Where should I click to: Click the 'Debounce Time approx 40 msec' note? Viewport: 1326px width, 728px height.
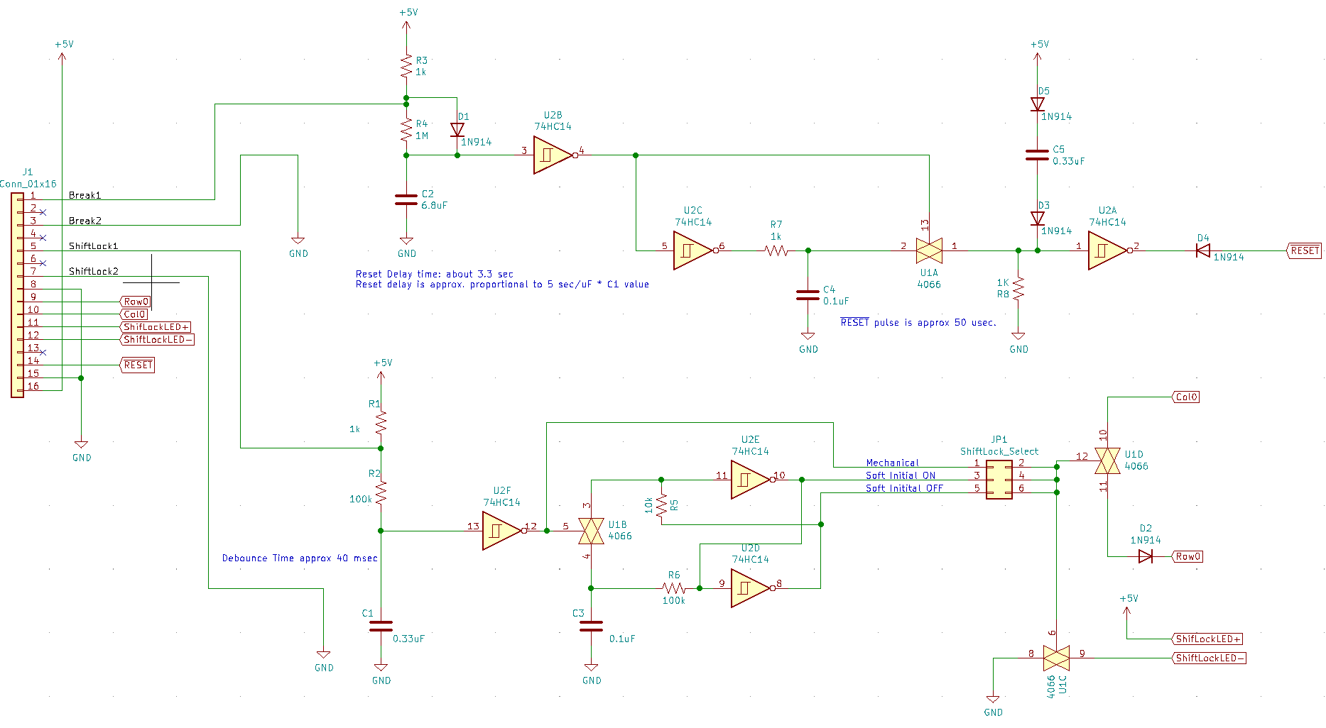tap(300, 558)
